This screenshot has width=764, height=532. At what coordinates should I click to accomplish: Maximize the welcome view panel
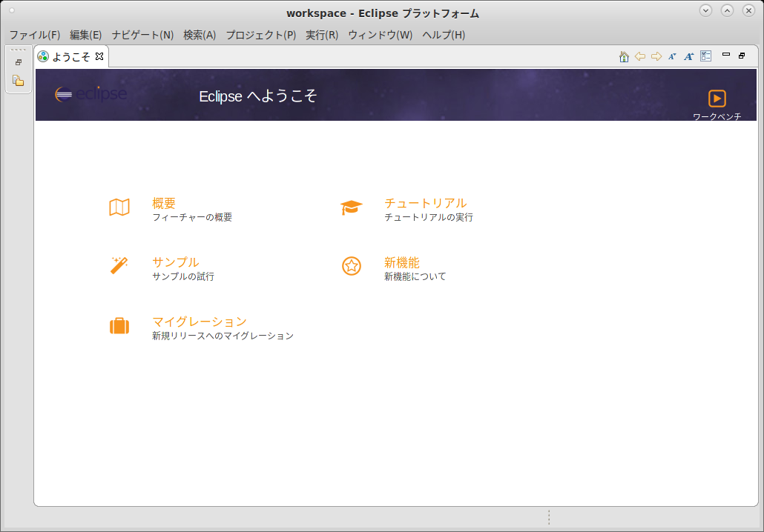pyautogui.click(x=742, y=56)
